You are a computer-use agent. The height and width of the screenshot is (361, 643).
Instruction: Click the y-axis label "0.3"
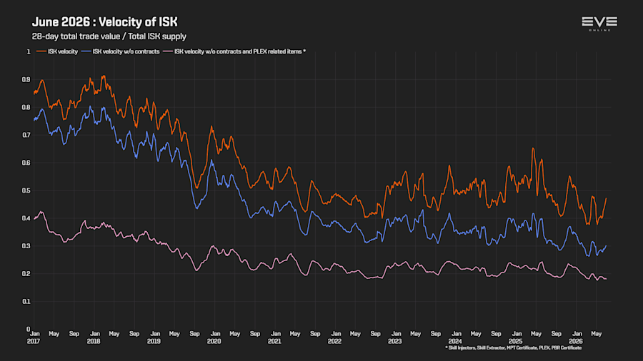pyautogui.click(x=26, y=246)
